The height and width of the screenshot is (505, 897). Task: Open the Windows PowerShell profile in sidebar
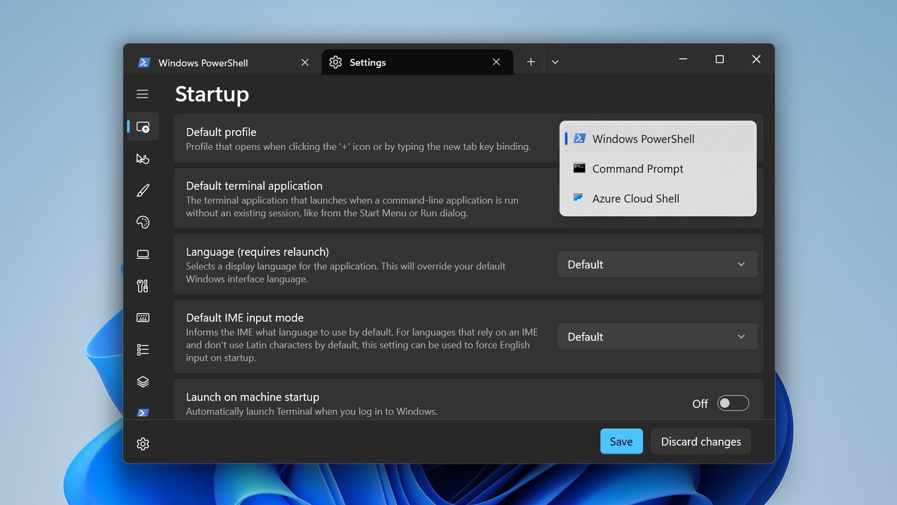click(x=143, y=413)
